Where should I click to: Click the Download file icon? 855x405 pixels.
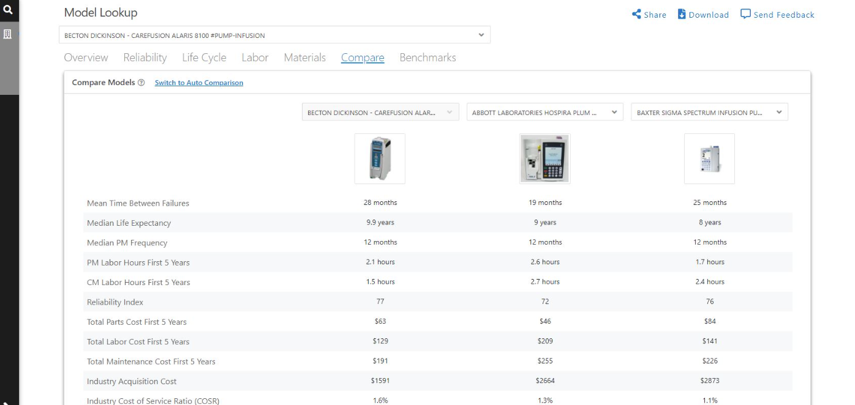click(x=682, y=14)
